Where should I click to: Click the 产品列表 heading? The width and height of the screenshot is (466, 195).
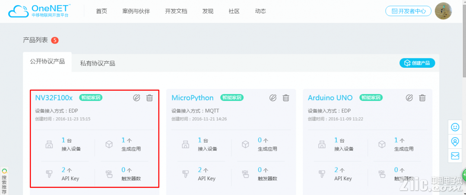click(35, 40)
